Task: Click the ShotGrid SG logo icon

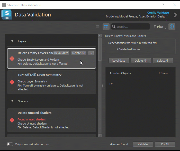Action: (7, 15)
